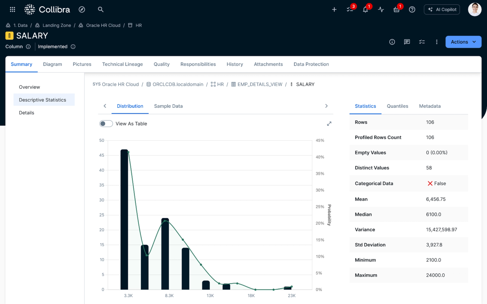The height and width of the screenshot is (304, 487).
Task: Click the activity pulse icon
Action: [381, 9]
